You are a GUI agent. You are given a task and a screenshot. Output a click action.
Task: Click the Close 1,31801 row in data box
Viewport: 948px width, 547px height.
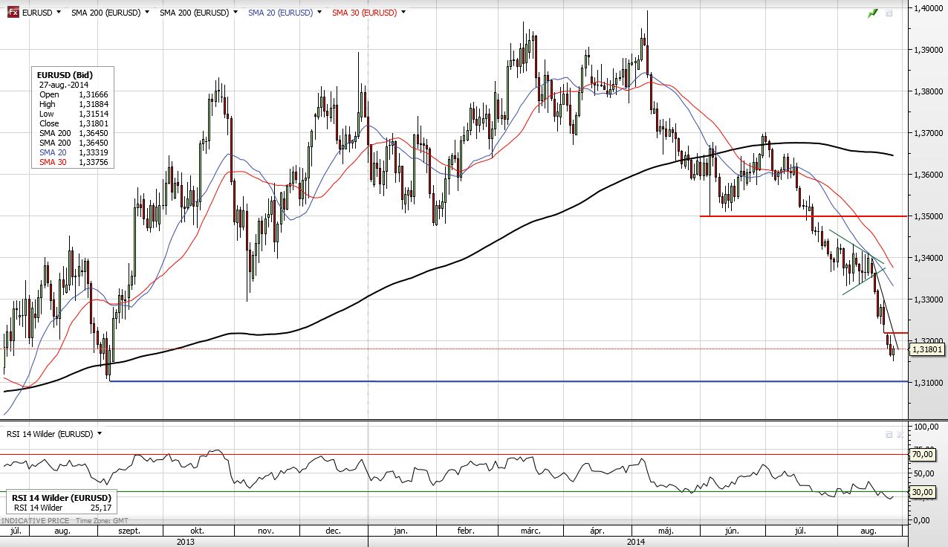point(73,123)
